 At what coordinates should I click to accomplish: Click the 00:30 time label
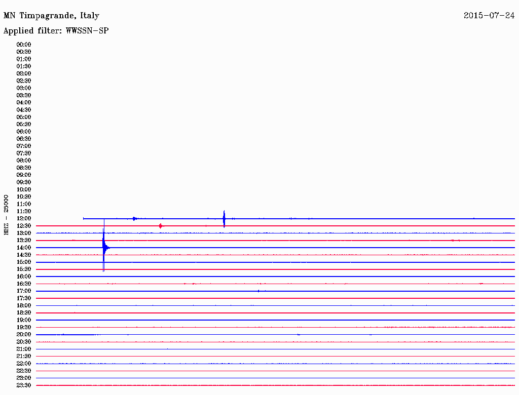pyautogui.click(x=23, y=52)
